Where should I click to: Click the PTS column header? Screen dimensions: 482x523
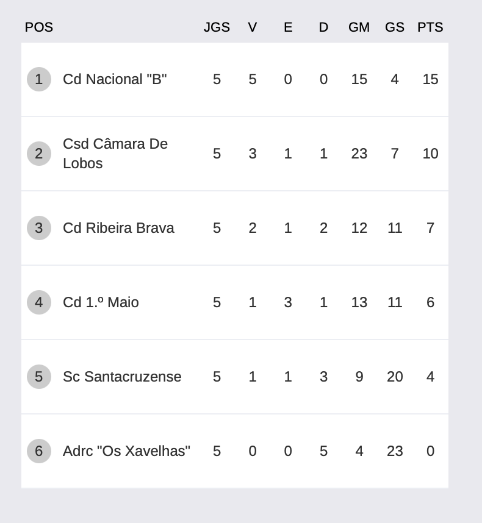tap(430, 27)
